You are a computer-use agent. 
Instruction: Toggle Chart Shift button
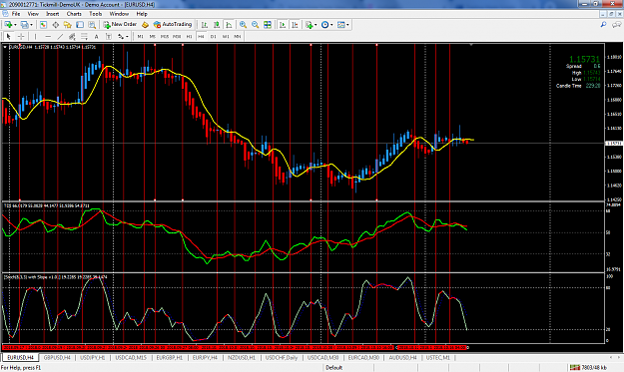click(x=295, y=25)
